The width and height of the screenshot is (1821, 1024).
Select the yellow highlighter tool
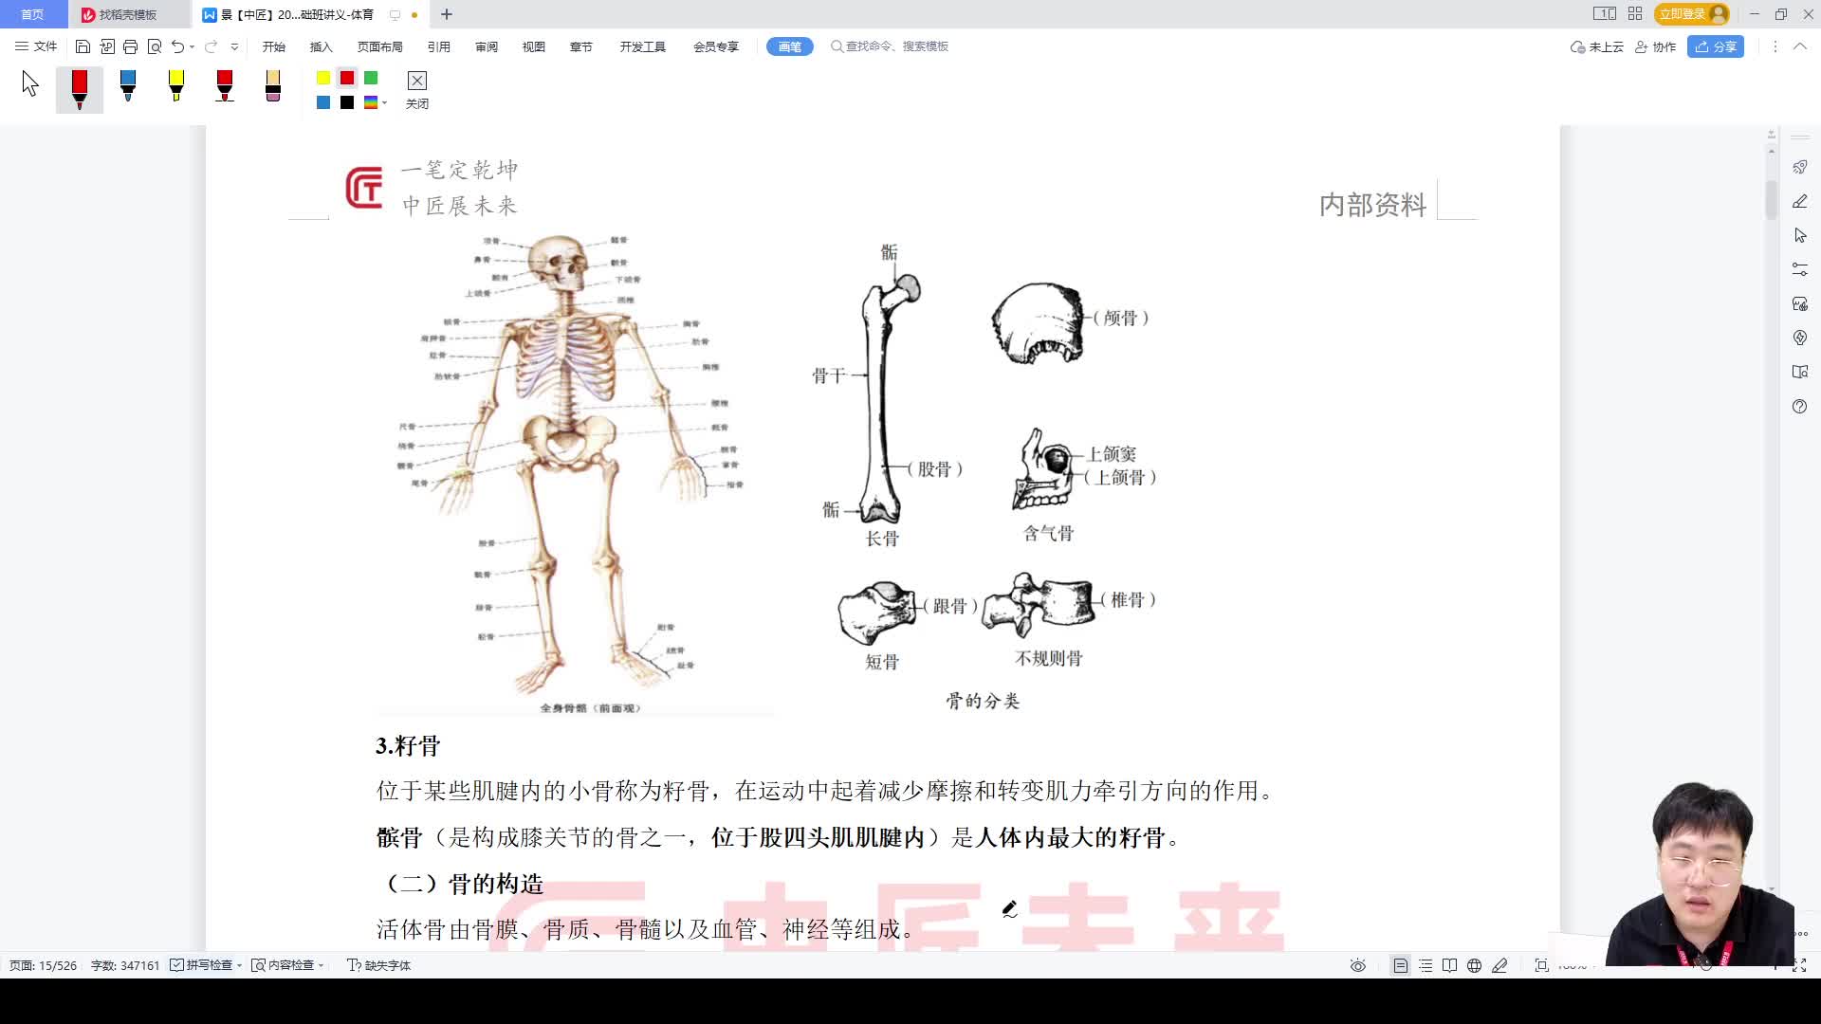[x=176, y=88]
